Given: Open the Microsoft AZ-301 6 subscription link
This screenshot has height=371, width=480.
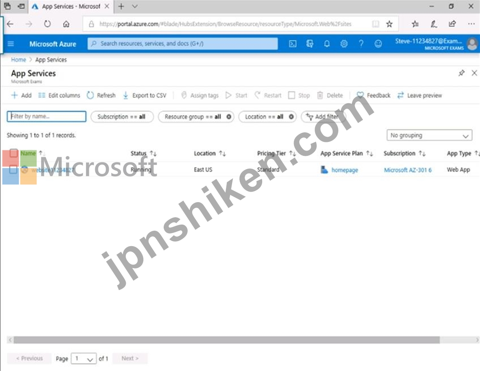Looking at the screenshot, I should coord(408,170).
